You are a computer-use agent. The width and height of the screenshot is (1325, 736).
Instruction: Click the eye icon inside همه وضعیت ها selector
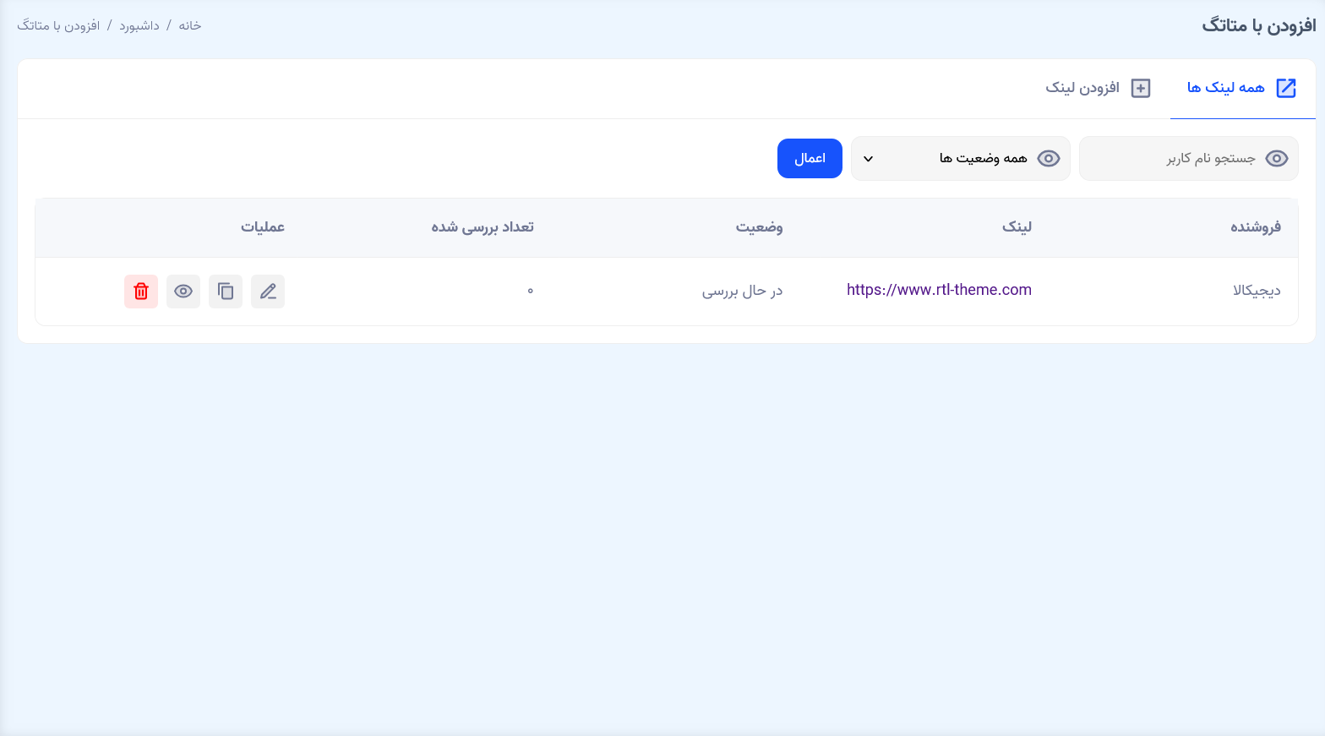(x=1048, y=159)
